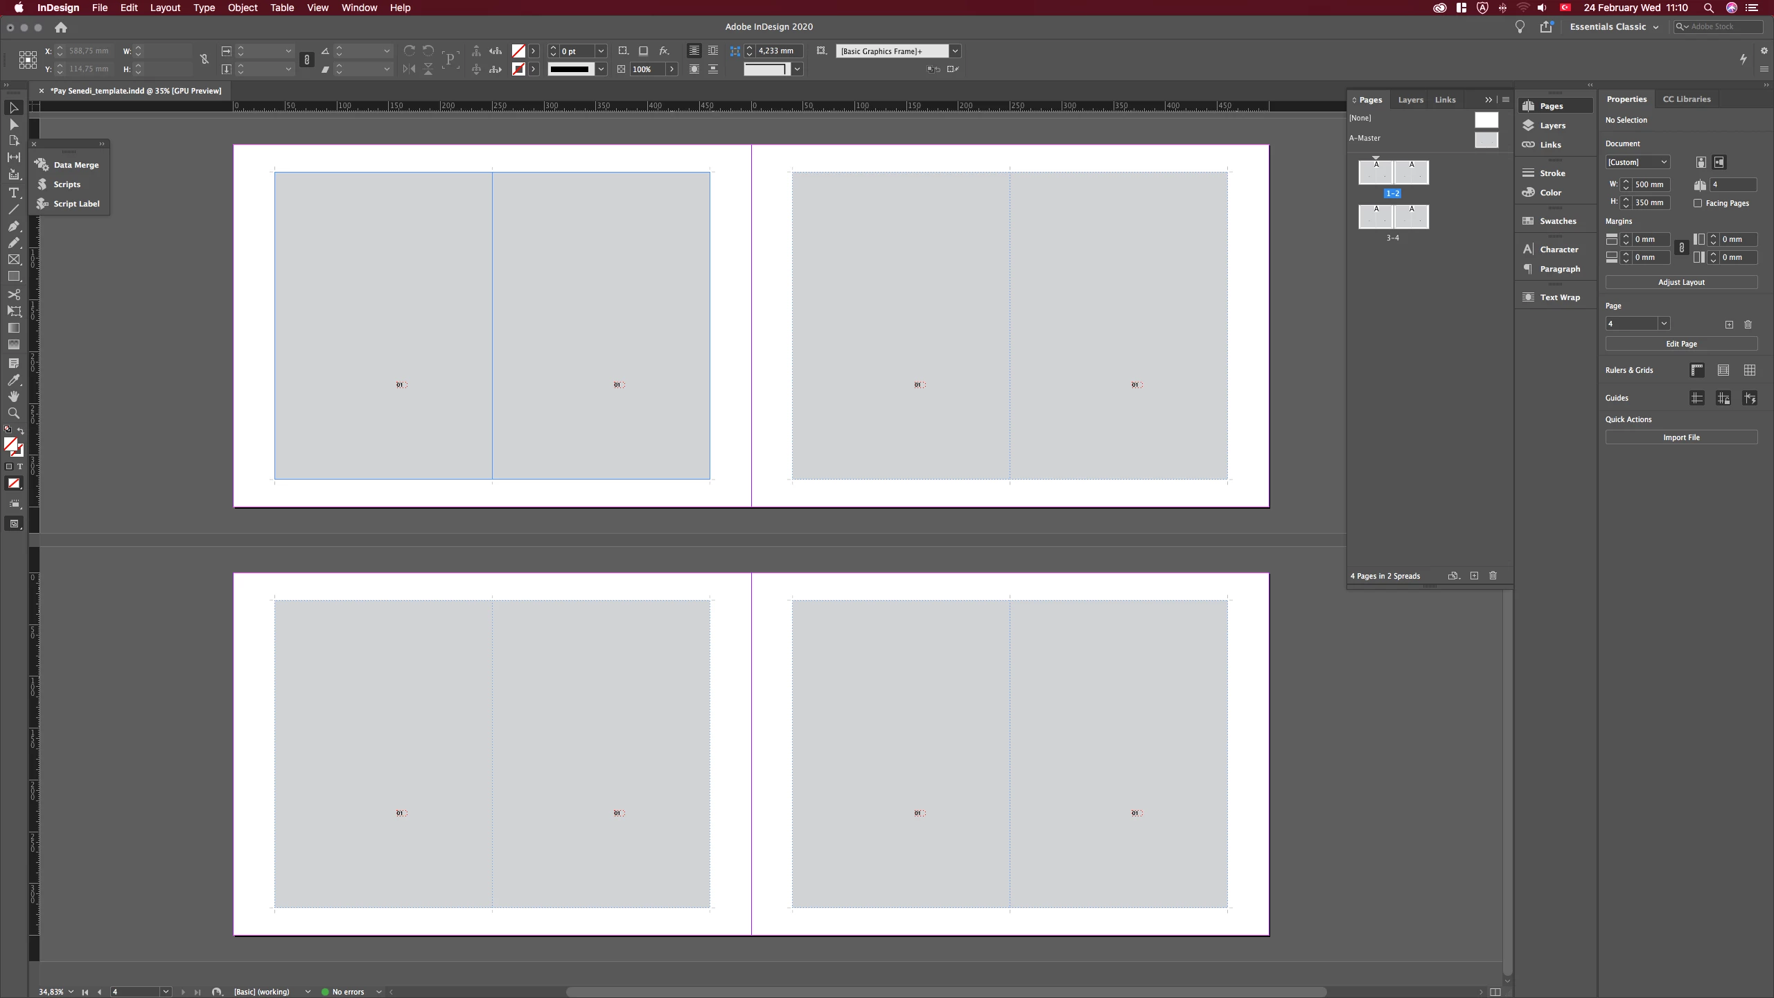Viewport: 1774px width, 998px height.
Task: Toggle constrain proportions for width and height
Action: pos(204,60)
